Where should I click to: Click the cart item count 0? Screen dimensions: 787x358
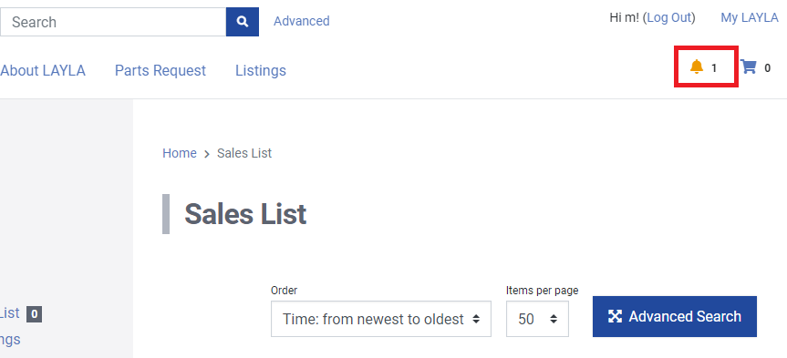[x=768, y=68]
